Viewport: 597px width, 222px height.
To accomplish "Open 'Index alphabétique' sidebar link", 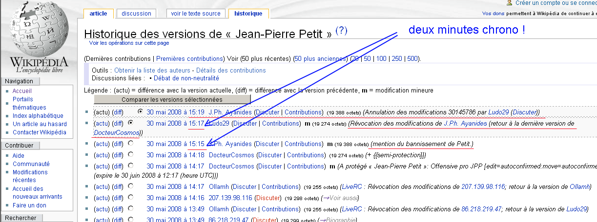I will 38,116.
